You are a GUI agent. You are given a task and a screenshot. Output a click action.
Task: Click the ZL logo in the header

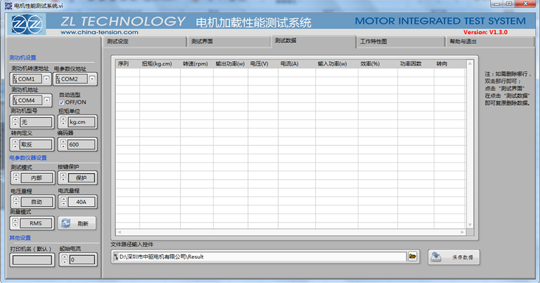pos(28,24)
